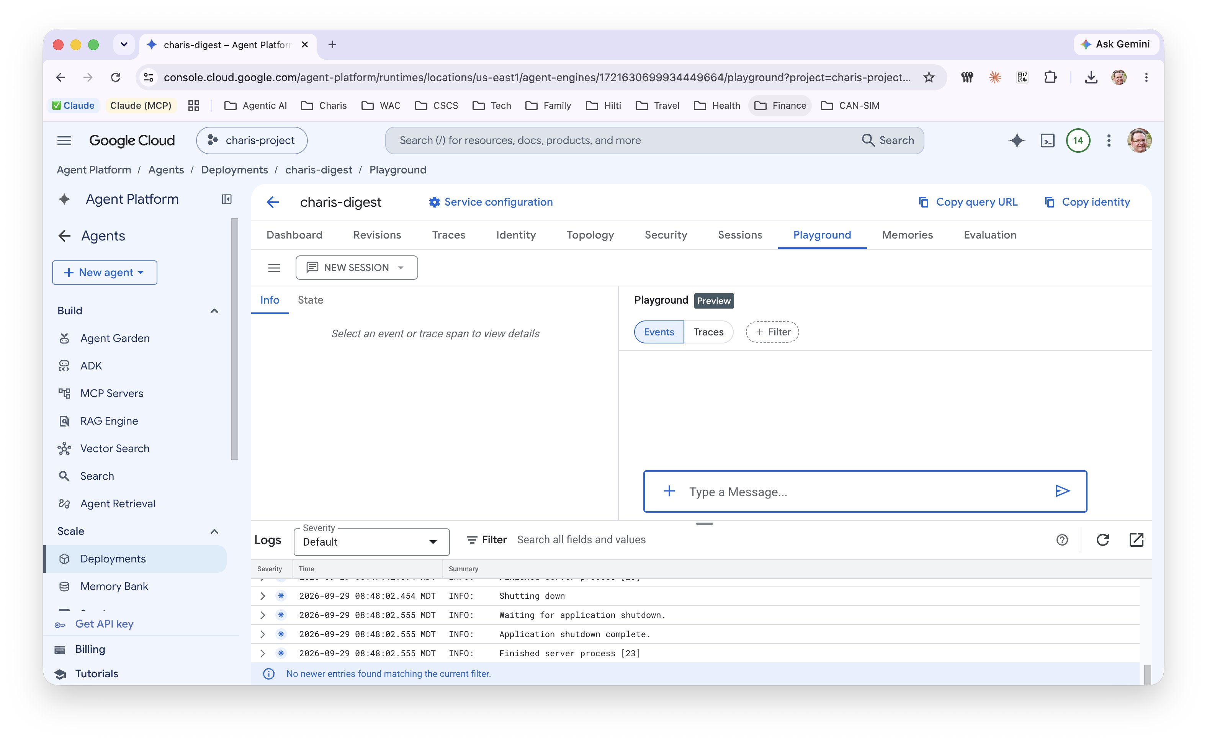The height and width of the screenshot is (742, 1207).
Task: Switch event view to Traces toggle
Action: (x=708, y=332)
